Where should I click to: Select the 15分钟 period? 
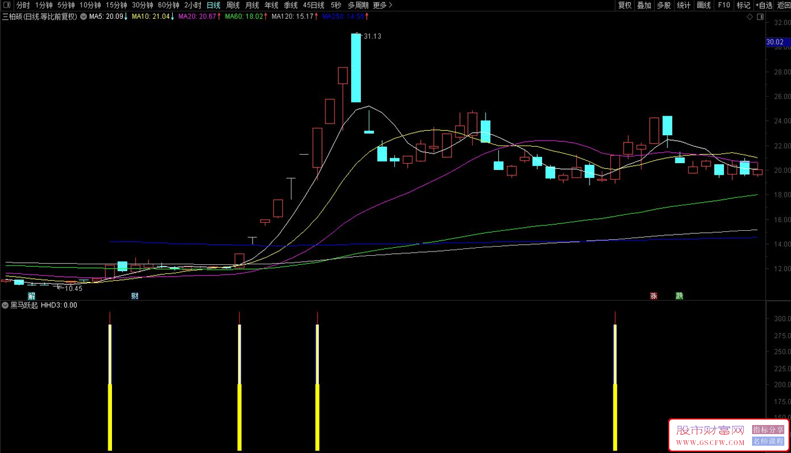(x=116, y=5)
